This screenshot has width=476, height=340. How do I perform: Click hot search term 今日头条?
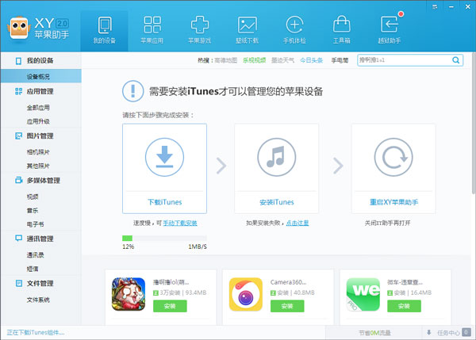pyautogui.click(x=312, y=60)
